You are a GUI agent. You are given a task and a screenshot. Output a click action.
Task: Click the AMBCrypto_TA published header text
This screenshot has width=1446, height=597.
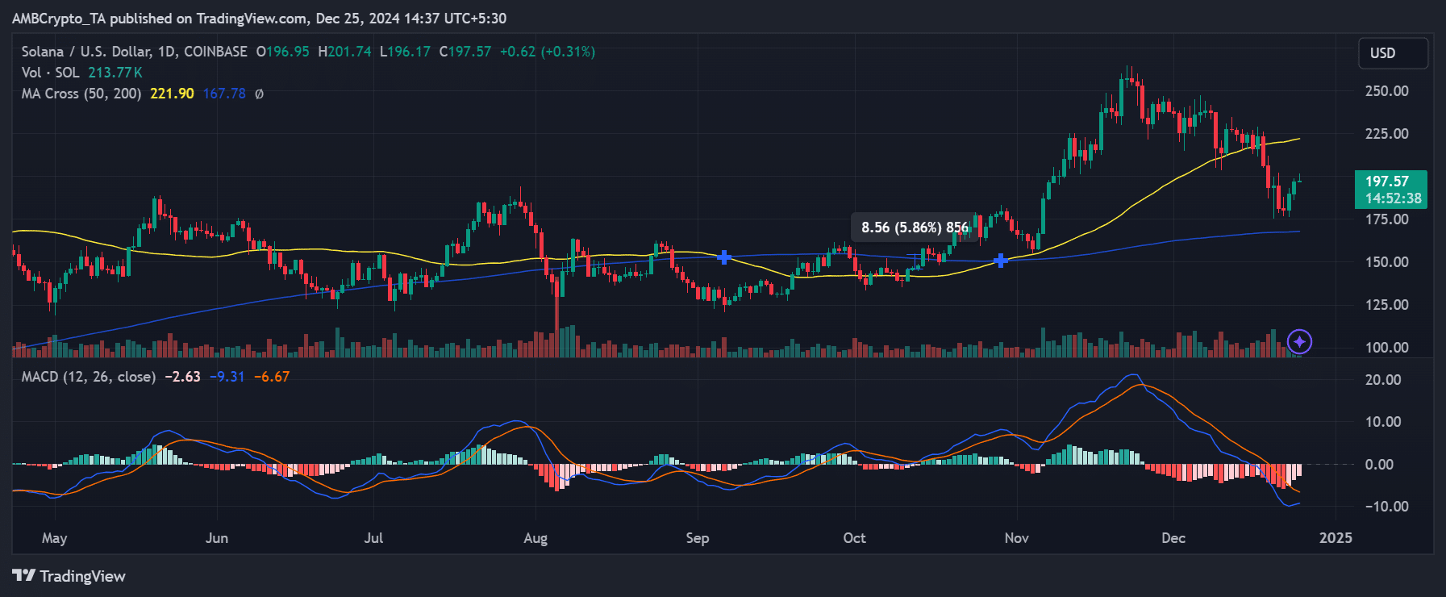[259, 18]
